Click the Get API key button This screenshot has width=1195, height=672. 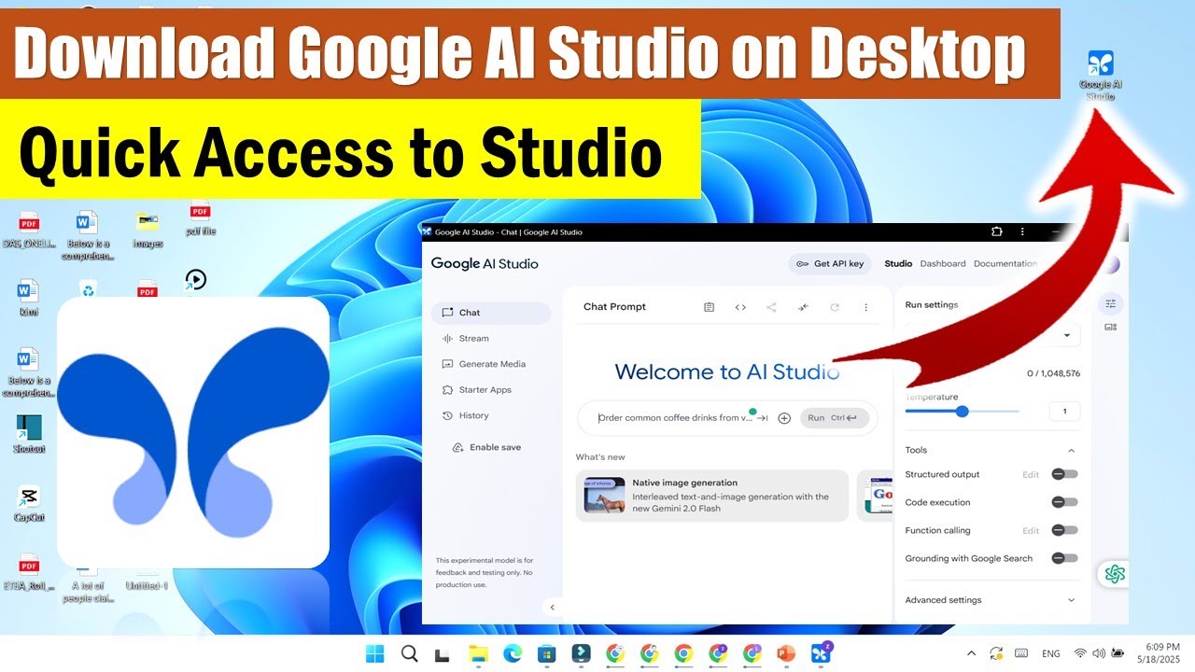pyautogui.click(x=830, y=264)
